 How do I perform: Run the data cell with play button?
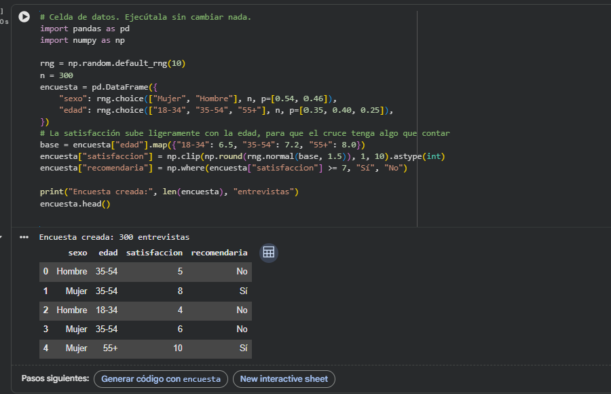point(24,17)
